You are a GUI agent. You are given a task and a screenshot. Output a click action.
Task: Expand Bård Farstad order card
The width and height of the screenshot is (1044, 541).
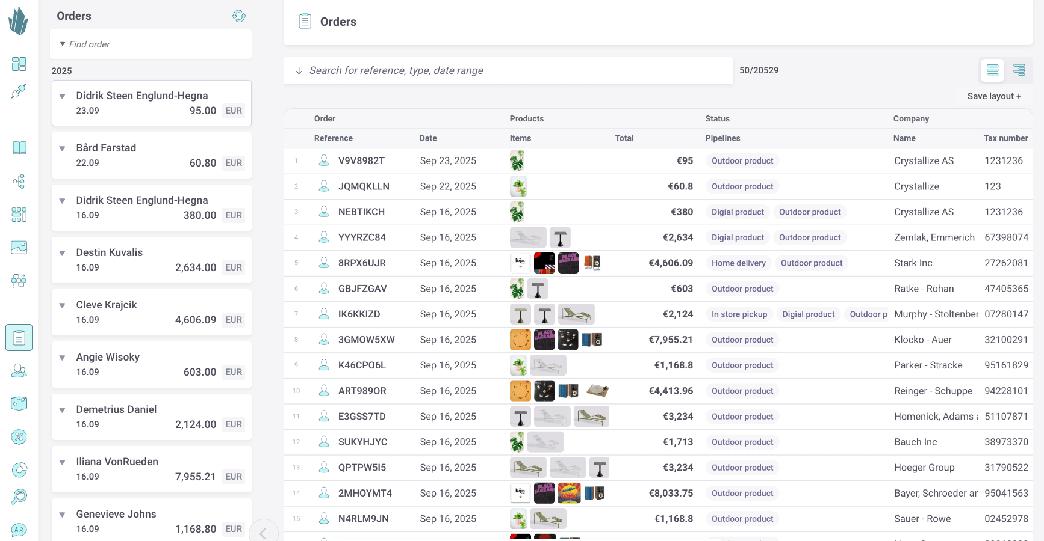pyautogui.click(x=62, y=148)
